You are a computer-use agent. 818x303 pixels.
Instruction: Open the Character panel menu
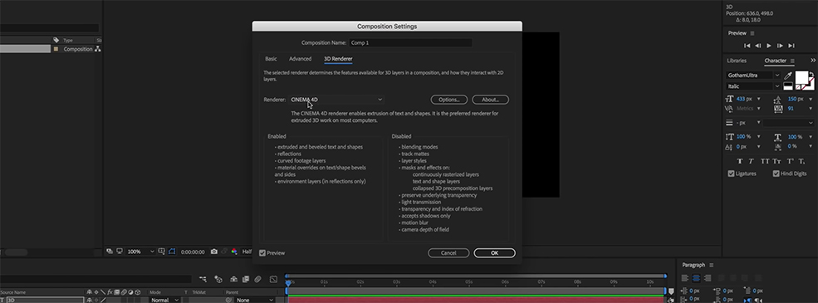(x=792, y=61)
